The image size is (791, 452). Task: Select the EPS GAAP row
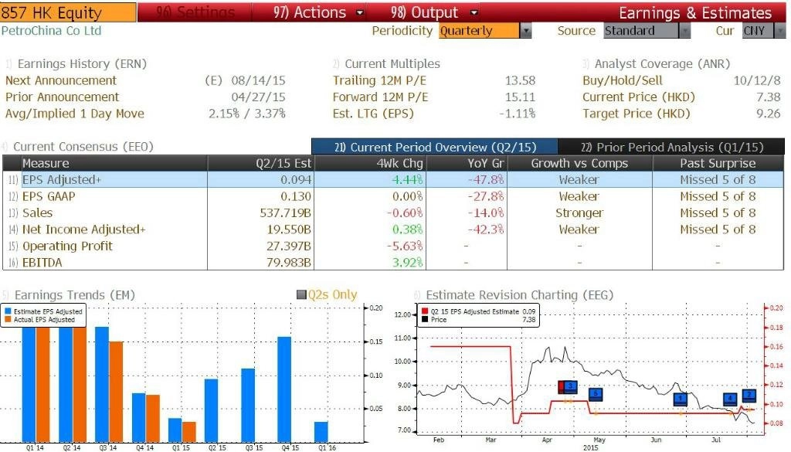393,196
